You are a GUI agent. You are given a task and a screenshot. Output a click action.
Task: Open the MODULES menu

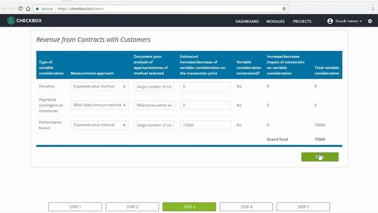(275, 21)
